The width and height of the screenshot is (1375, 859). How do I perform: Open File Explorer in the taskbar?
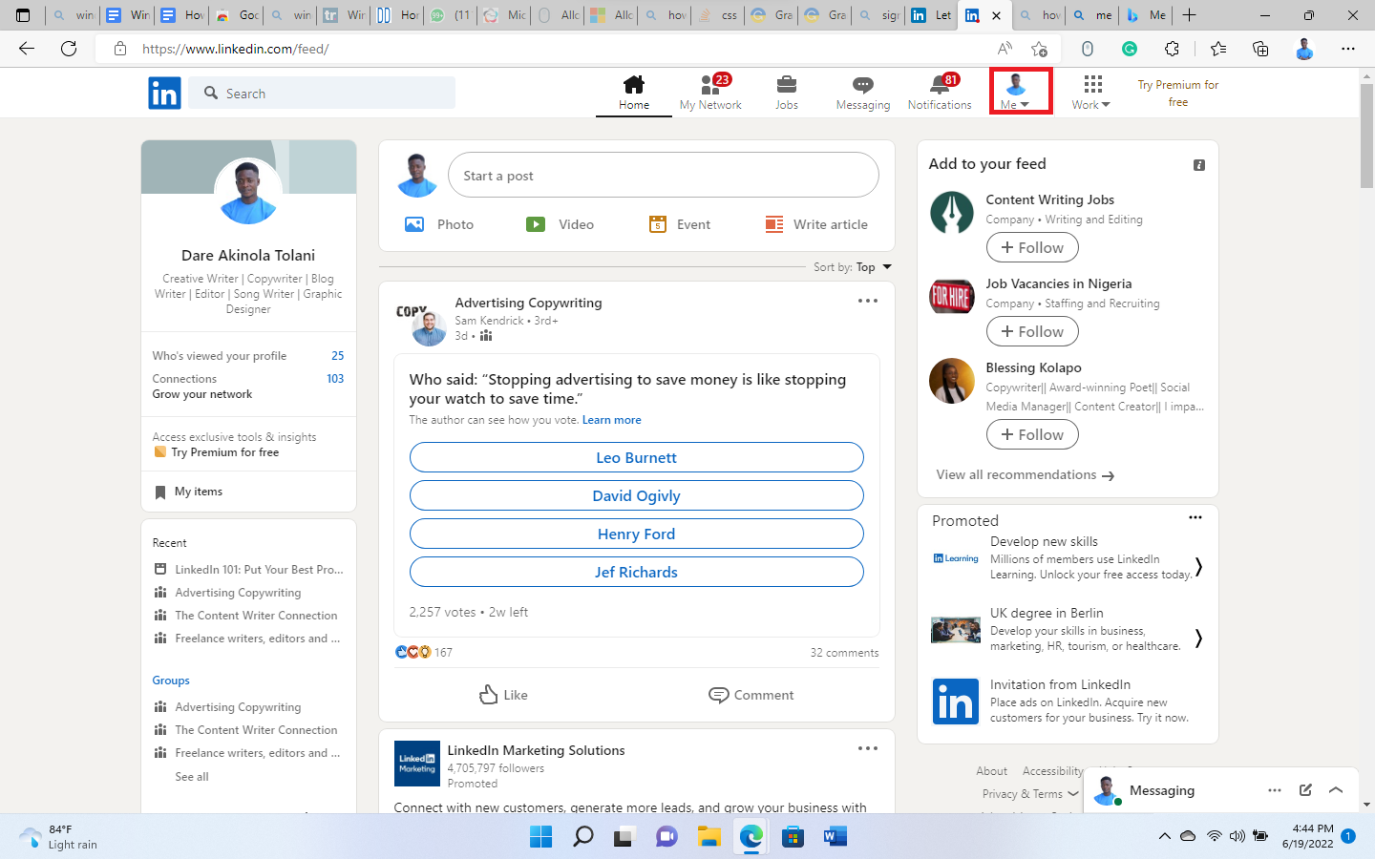709,837
